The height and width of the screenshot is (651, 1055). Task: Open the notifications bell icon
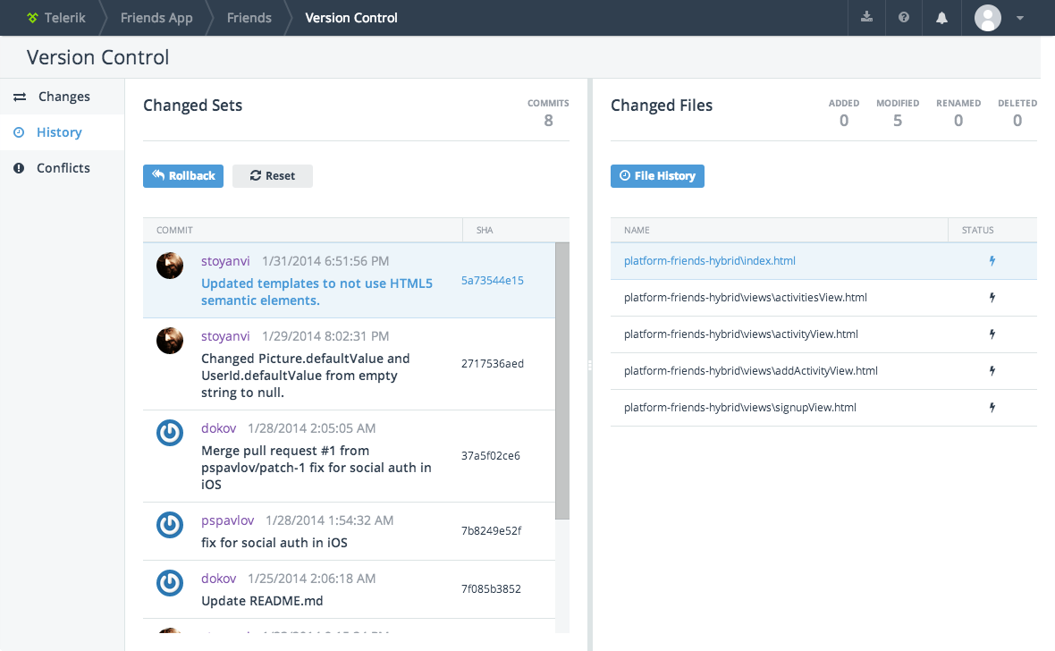click(x=941, y=18)
